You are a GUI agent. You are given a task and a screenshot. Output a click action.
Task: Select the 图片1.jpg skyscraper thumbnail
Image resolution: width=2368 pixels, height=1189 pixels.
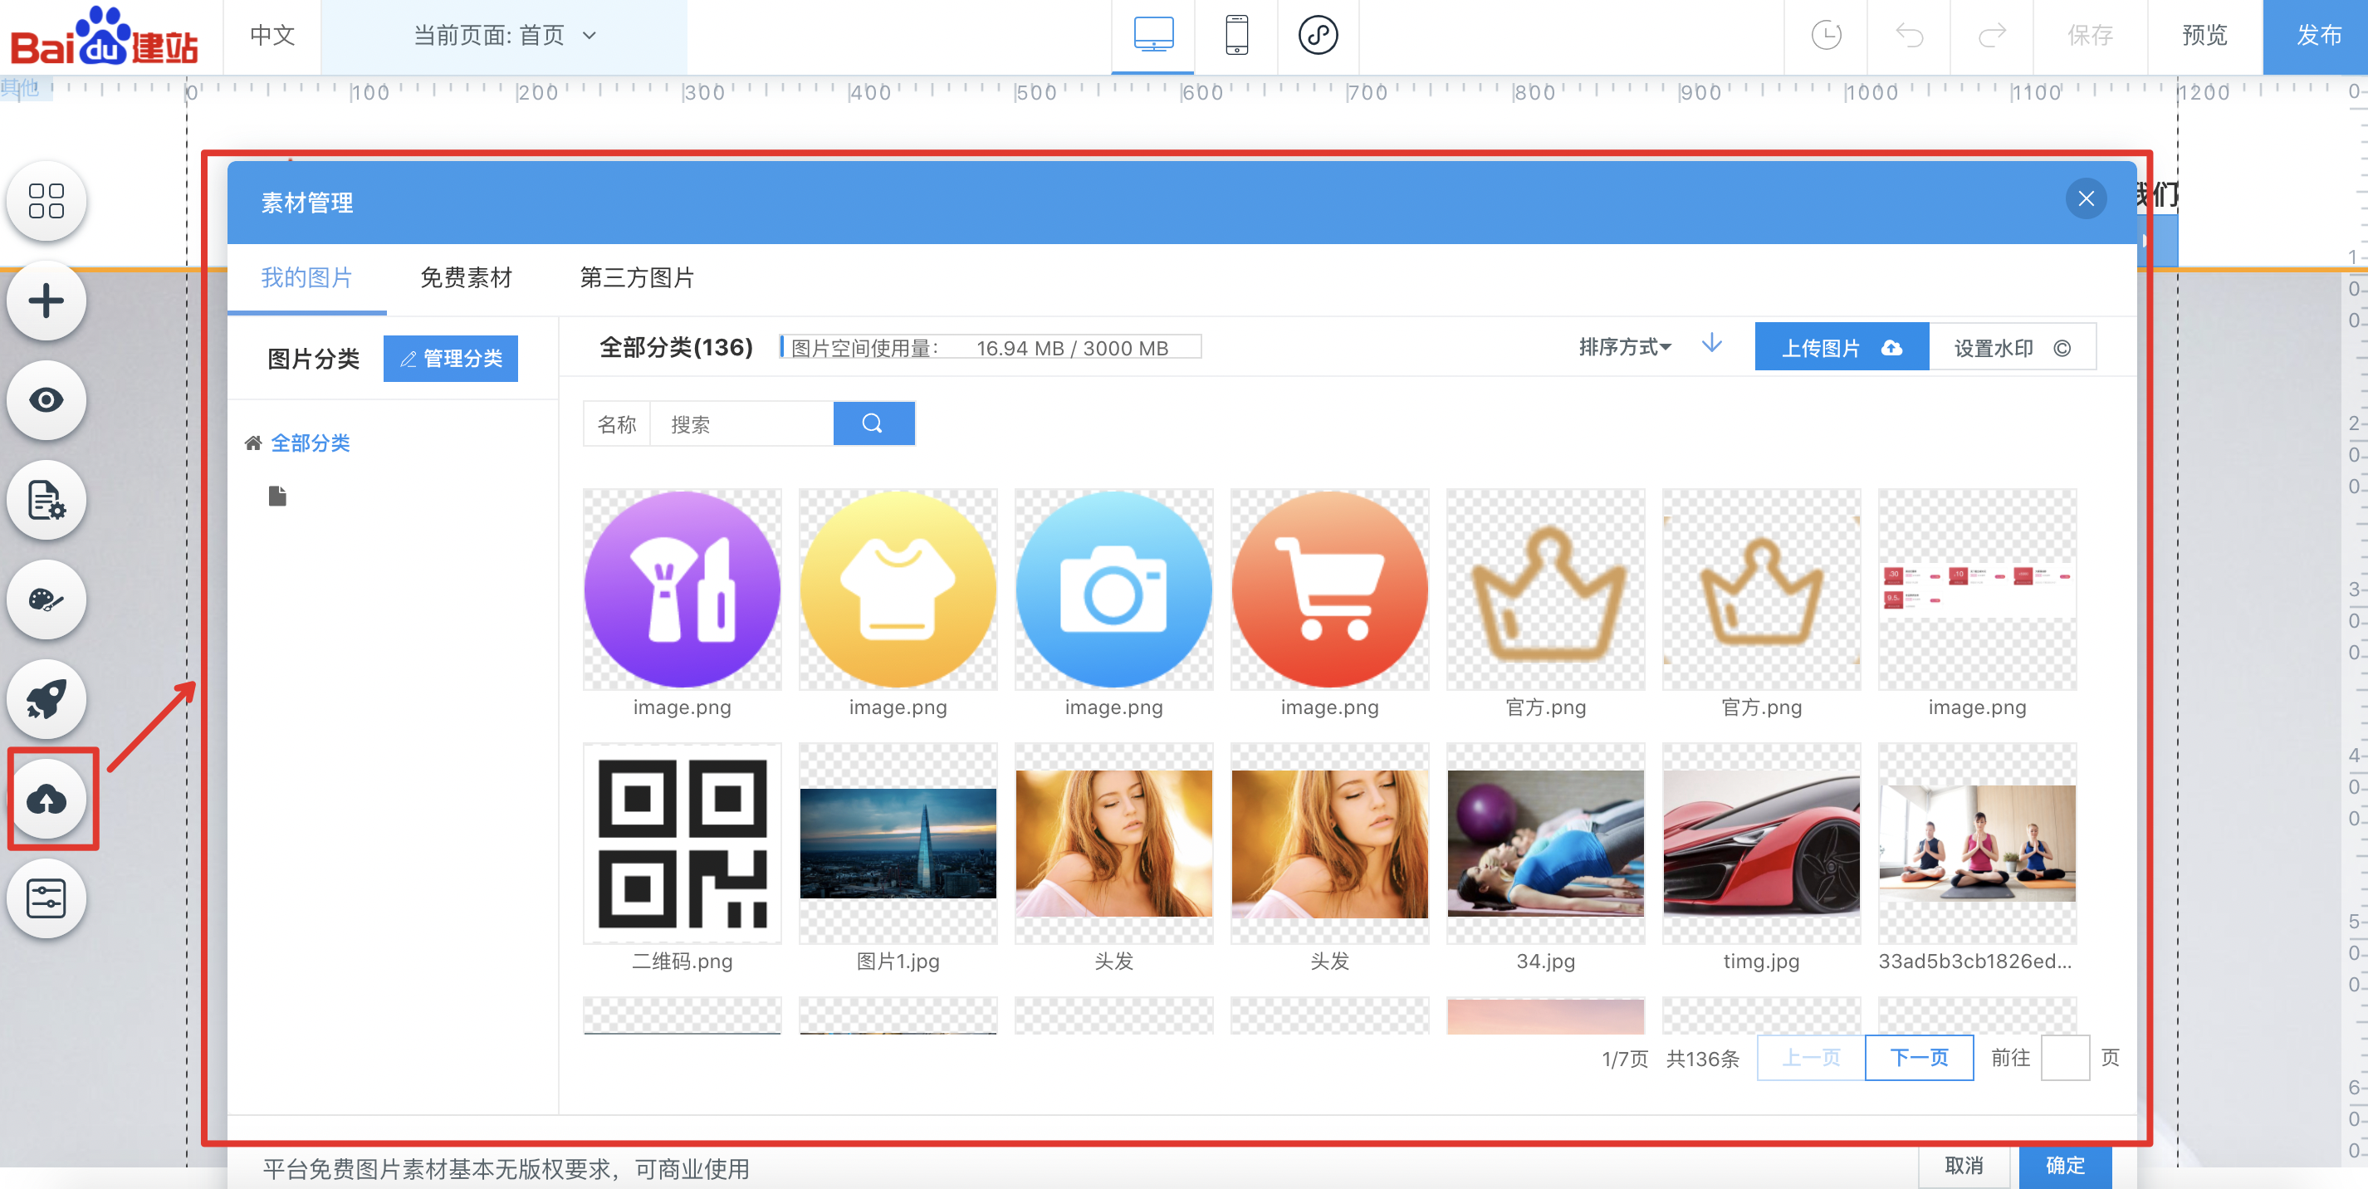(898, 844)
